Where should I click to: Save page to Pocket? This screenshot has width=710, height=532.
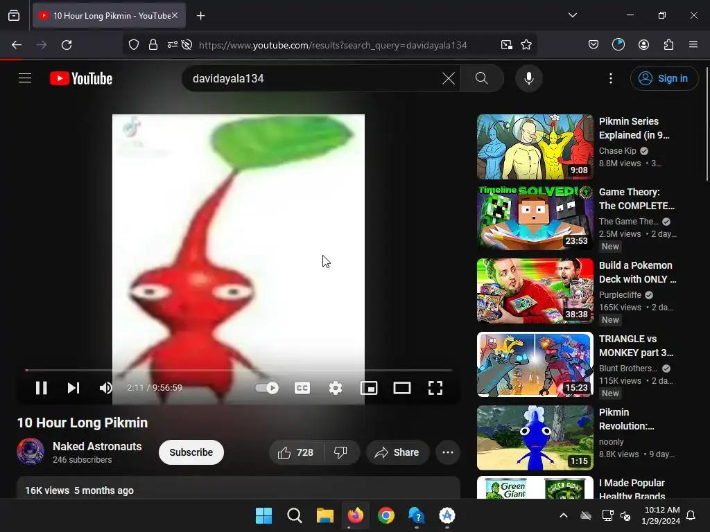coord(594,45)
